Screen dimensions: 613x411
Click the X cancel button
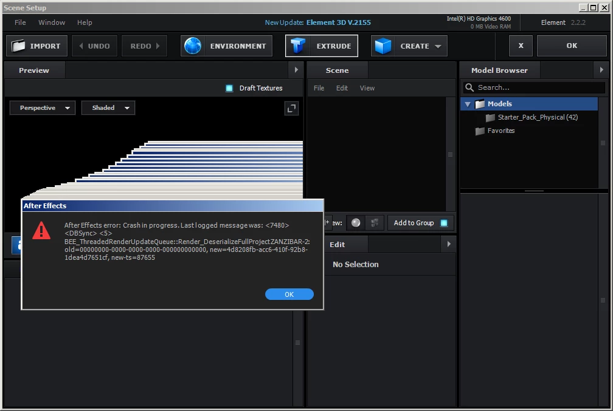tap(521, 46)
